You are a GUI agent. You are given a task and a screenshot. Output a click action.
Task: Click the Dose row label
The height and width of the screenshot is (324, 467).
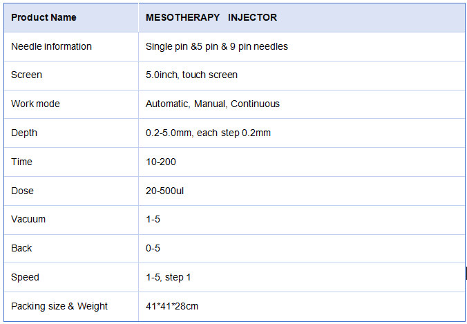[x=22, y=191]
